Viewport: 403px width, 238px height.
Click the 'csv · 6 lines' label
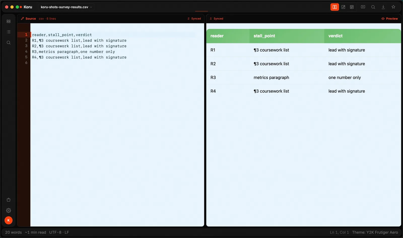(x=47, y=19)
